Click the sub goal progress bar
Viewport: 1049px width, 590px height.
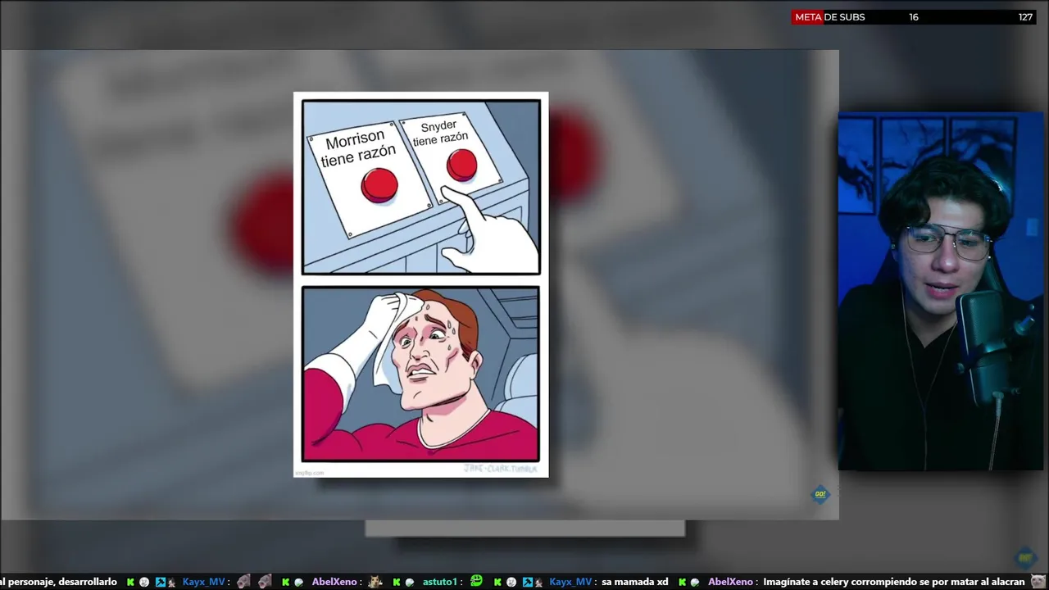click(x=914, y=16)
